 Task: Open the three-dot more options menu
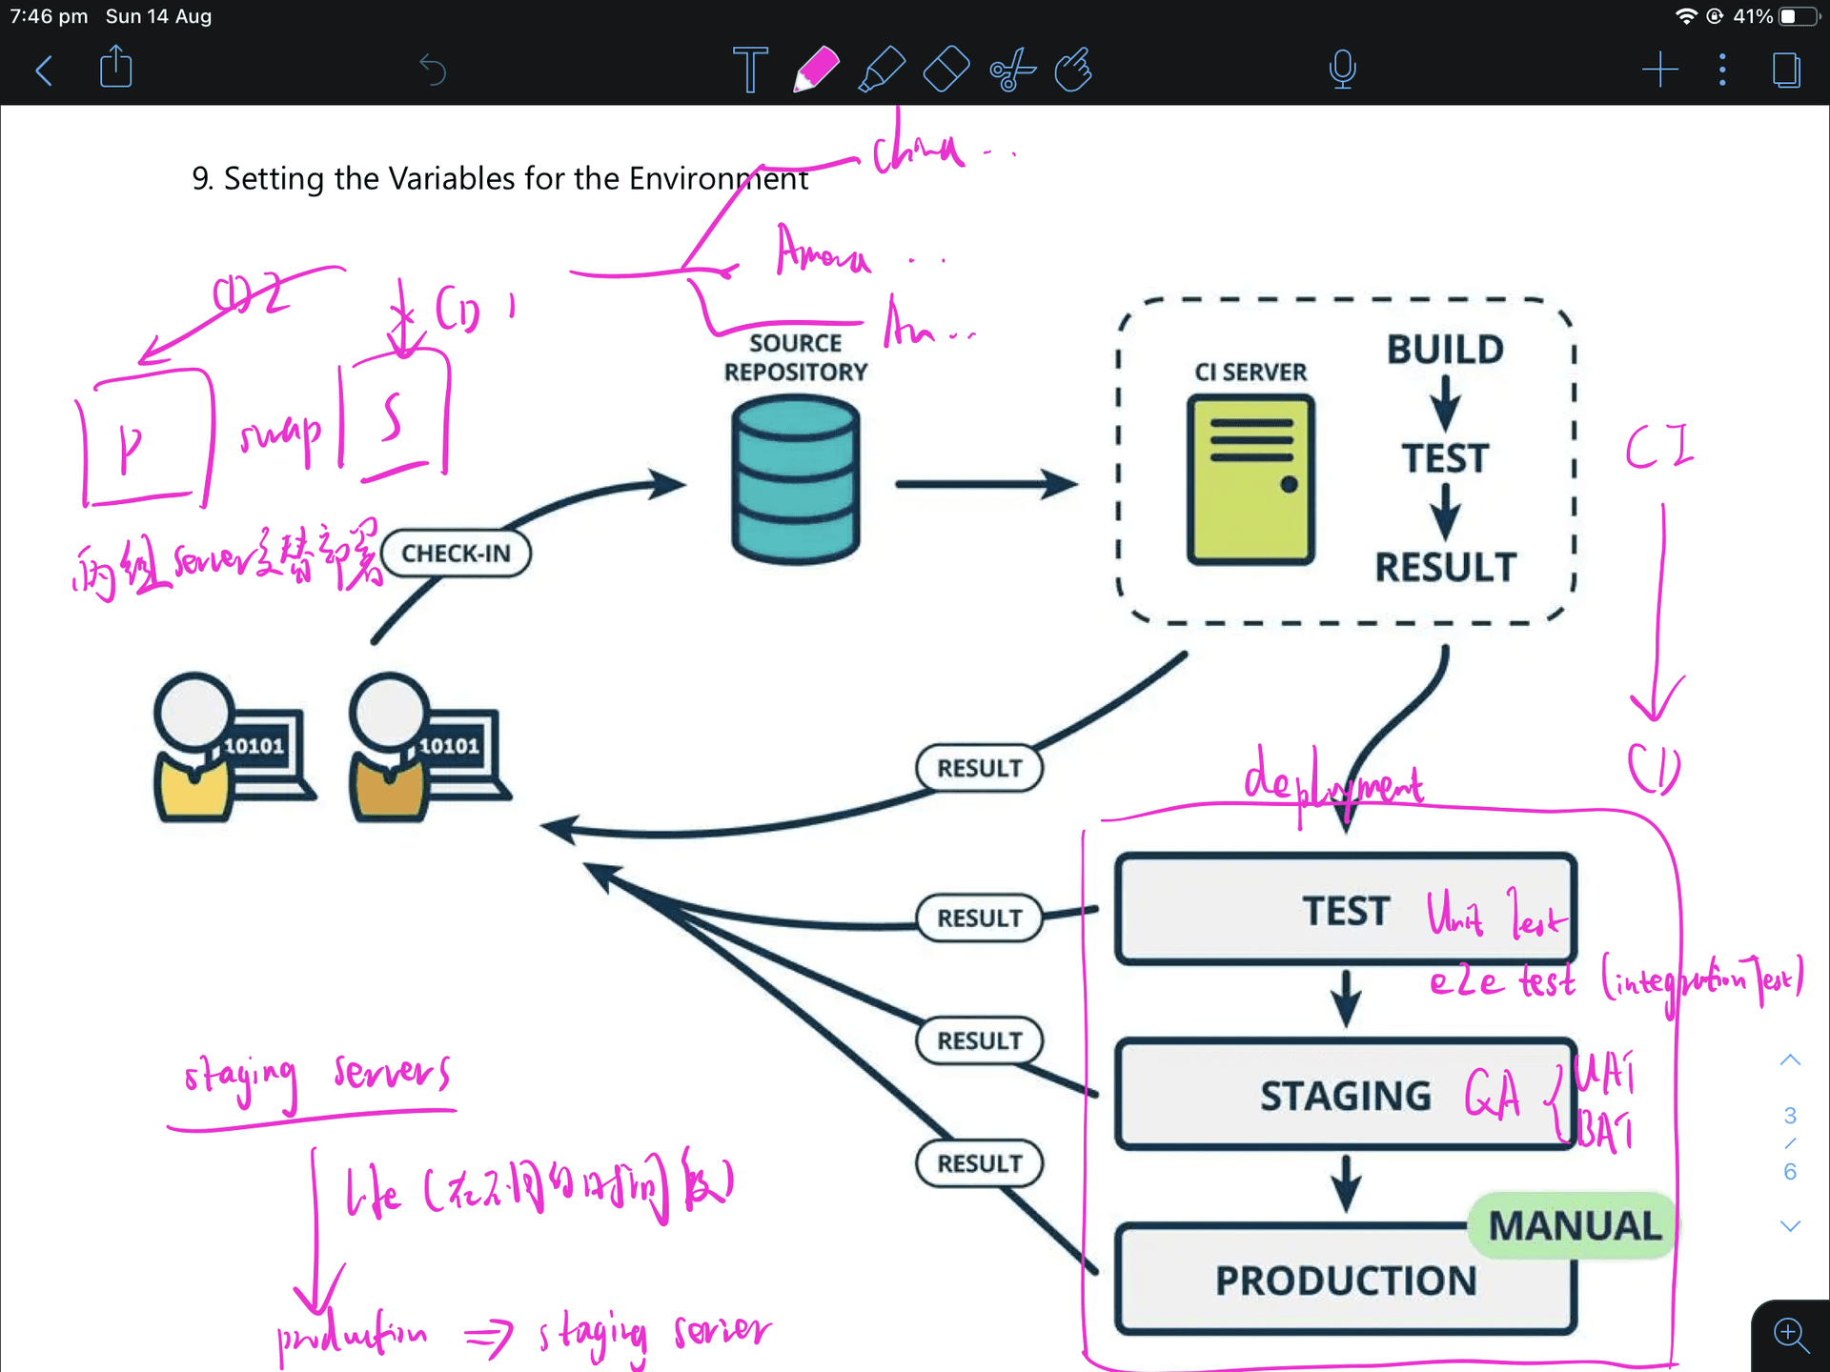[x=1722, y=70]
